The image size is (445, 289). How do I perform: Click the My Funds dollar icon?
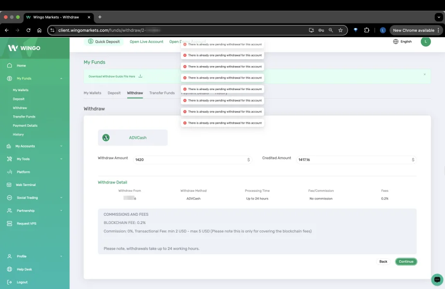[9, 79]
